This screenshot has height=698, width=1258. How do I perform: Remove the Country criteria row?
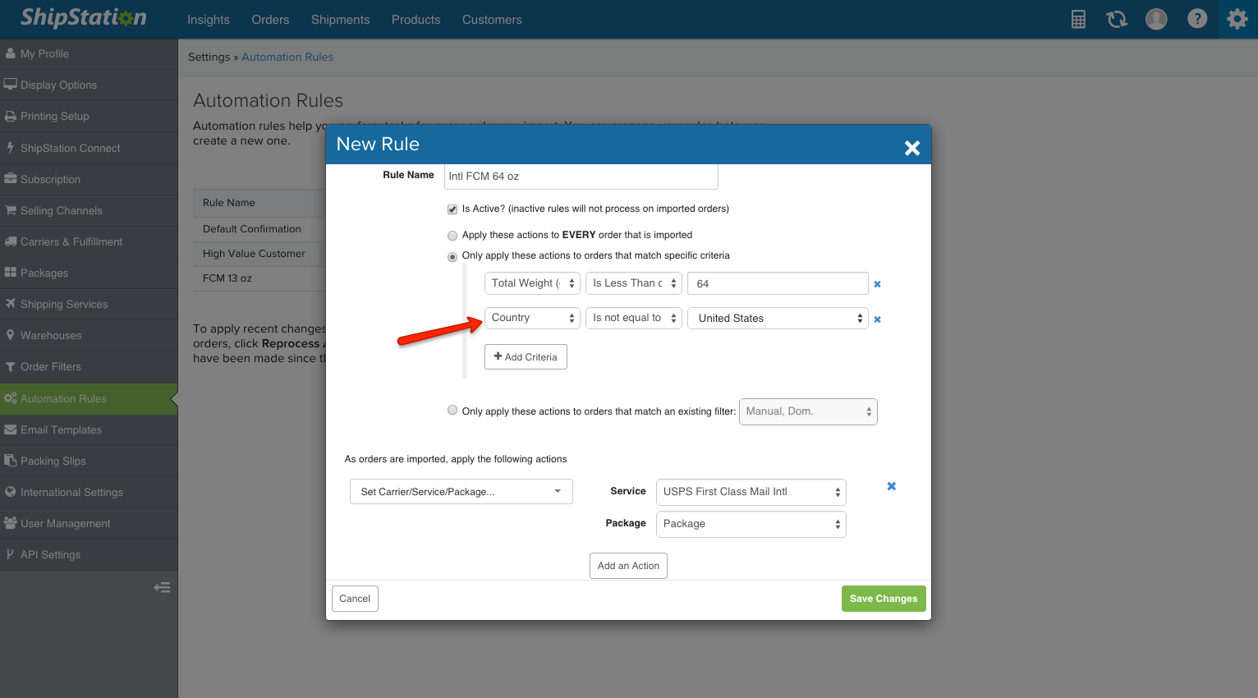coord(877,319)
